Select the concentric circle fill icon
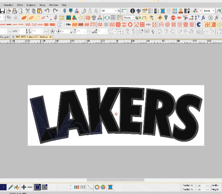The image size is (222, 194). [x=168, y=25]
